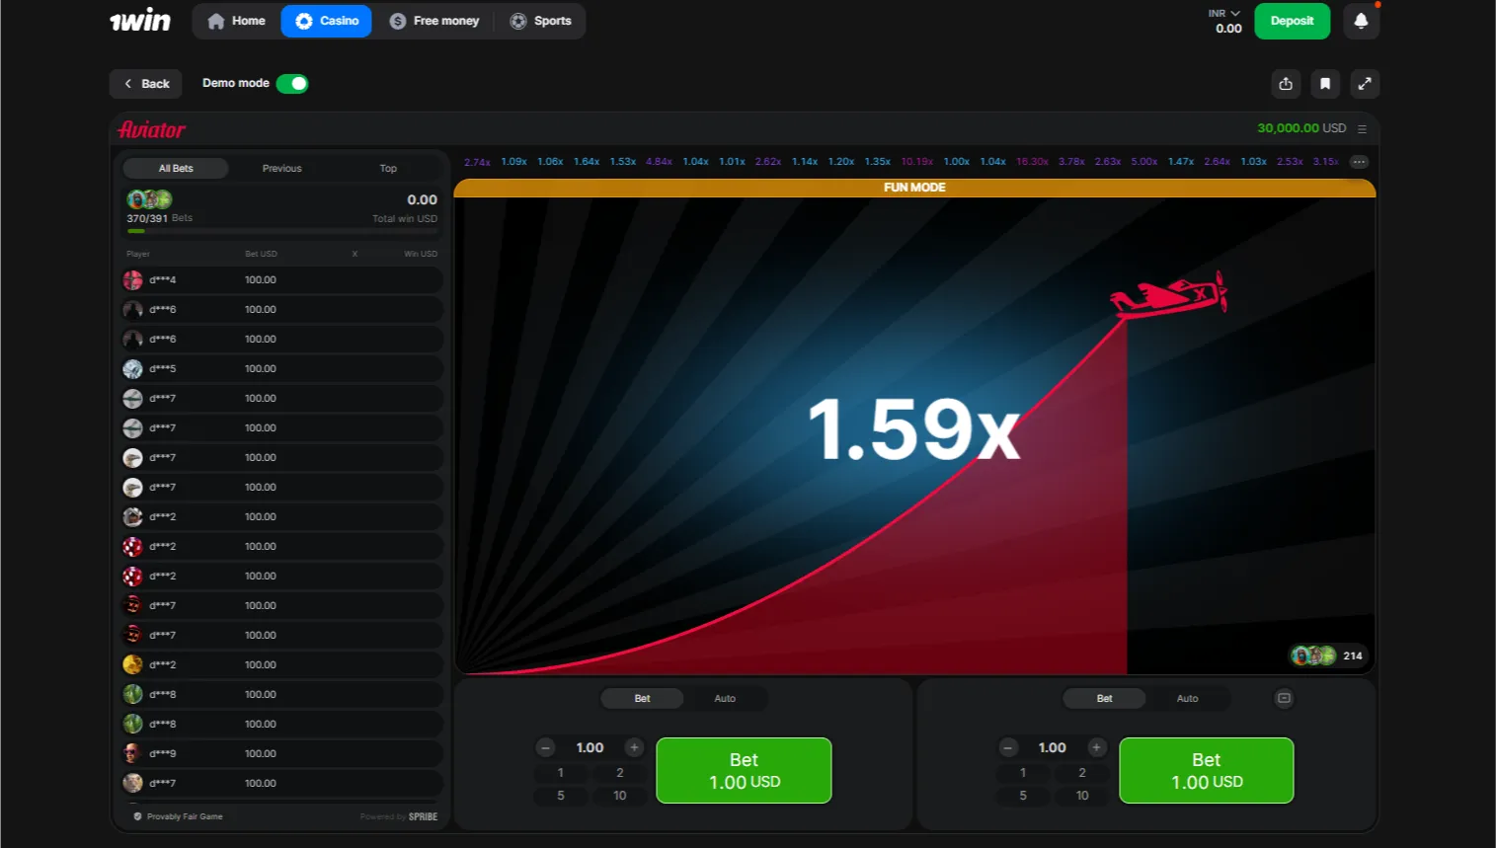1496x848 pixels.
Task: Click the Aviator game logo
Action: pyautogui.click(x=152, y=129)
